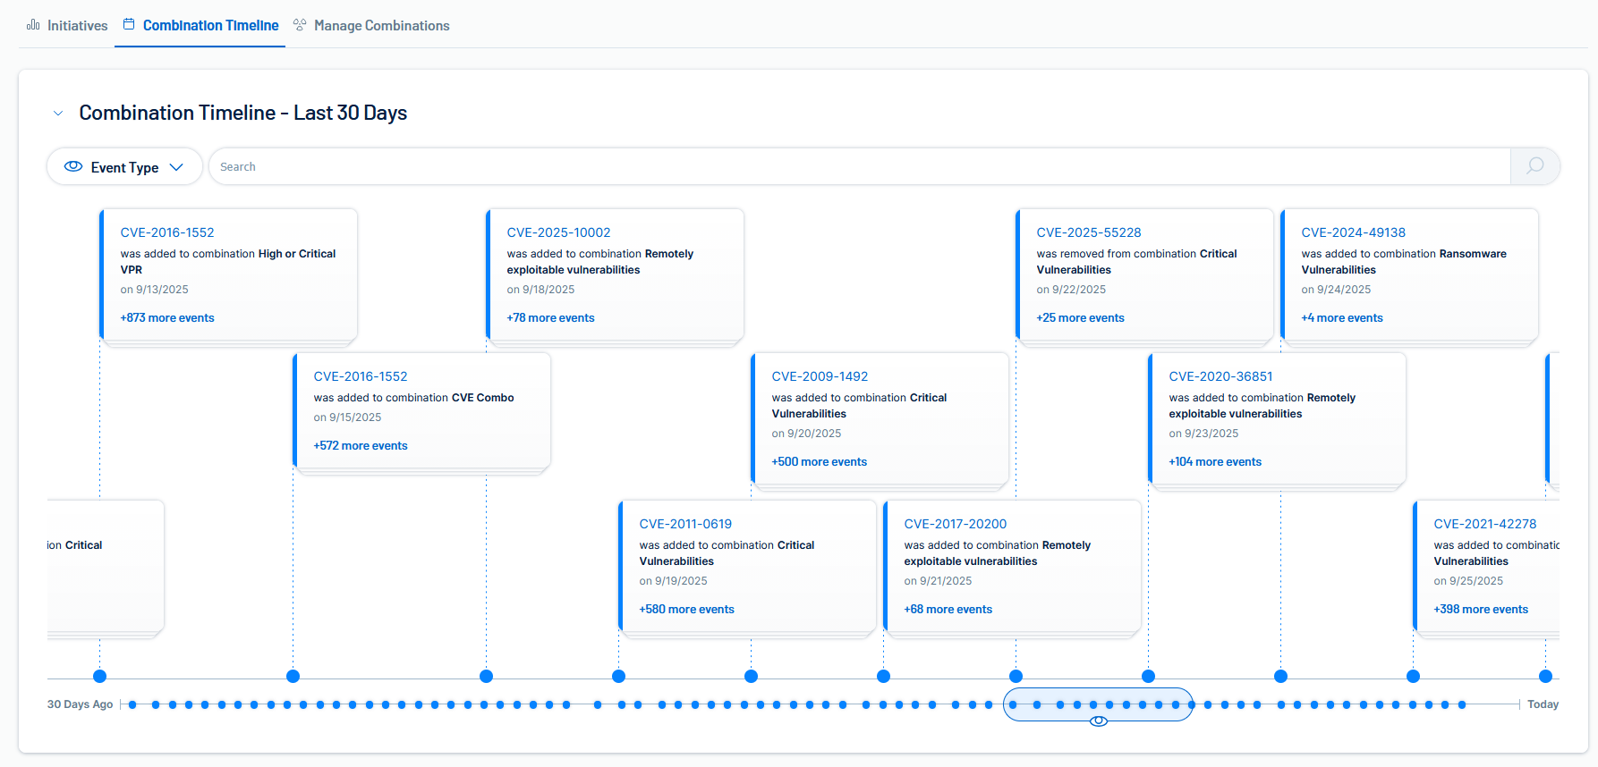Click the eye handle below timeline range

pos(1099,721)
